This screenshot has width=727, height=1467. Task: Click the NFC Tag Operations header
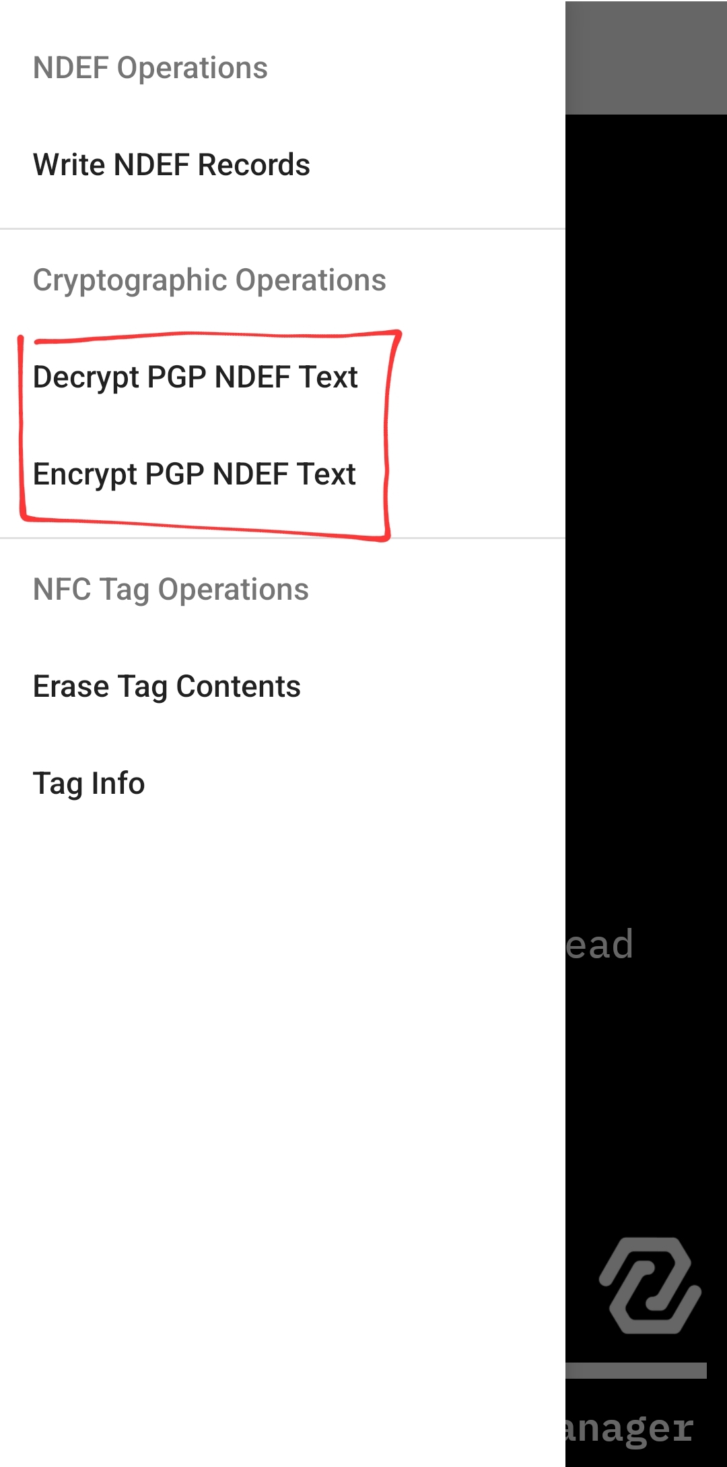[171, 590]
